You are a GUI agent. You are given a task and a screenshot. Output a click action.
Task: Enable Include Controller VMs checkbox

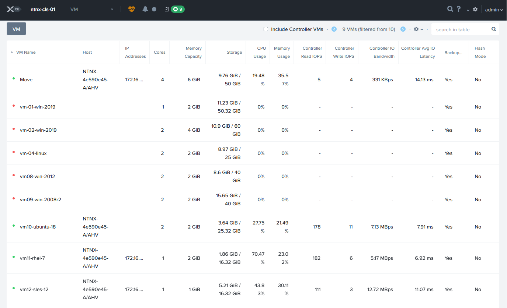266,29
